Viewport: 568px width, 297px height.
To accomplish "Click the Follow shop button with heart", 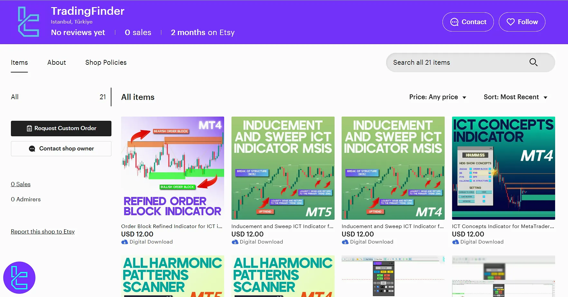I will click(522, 22).
